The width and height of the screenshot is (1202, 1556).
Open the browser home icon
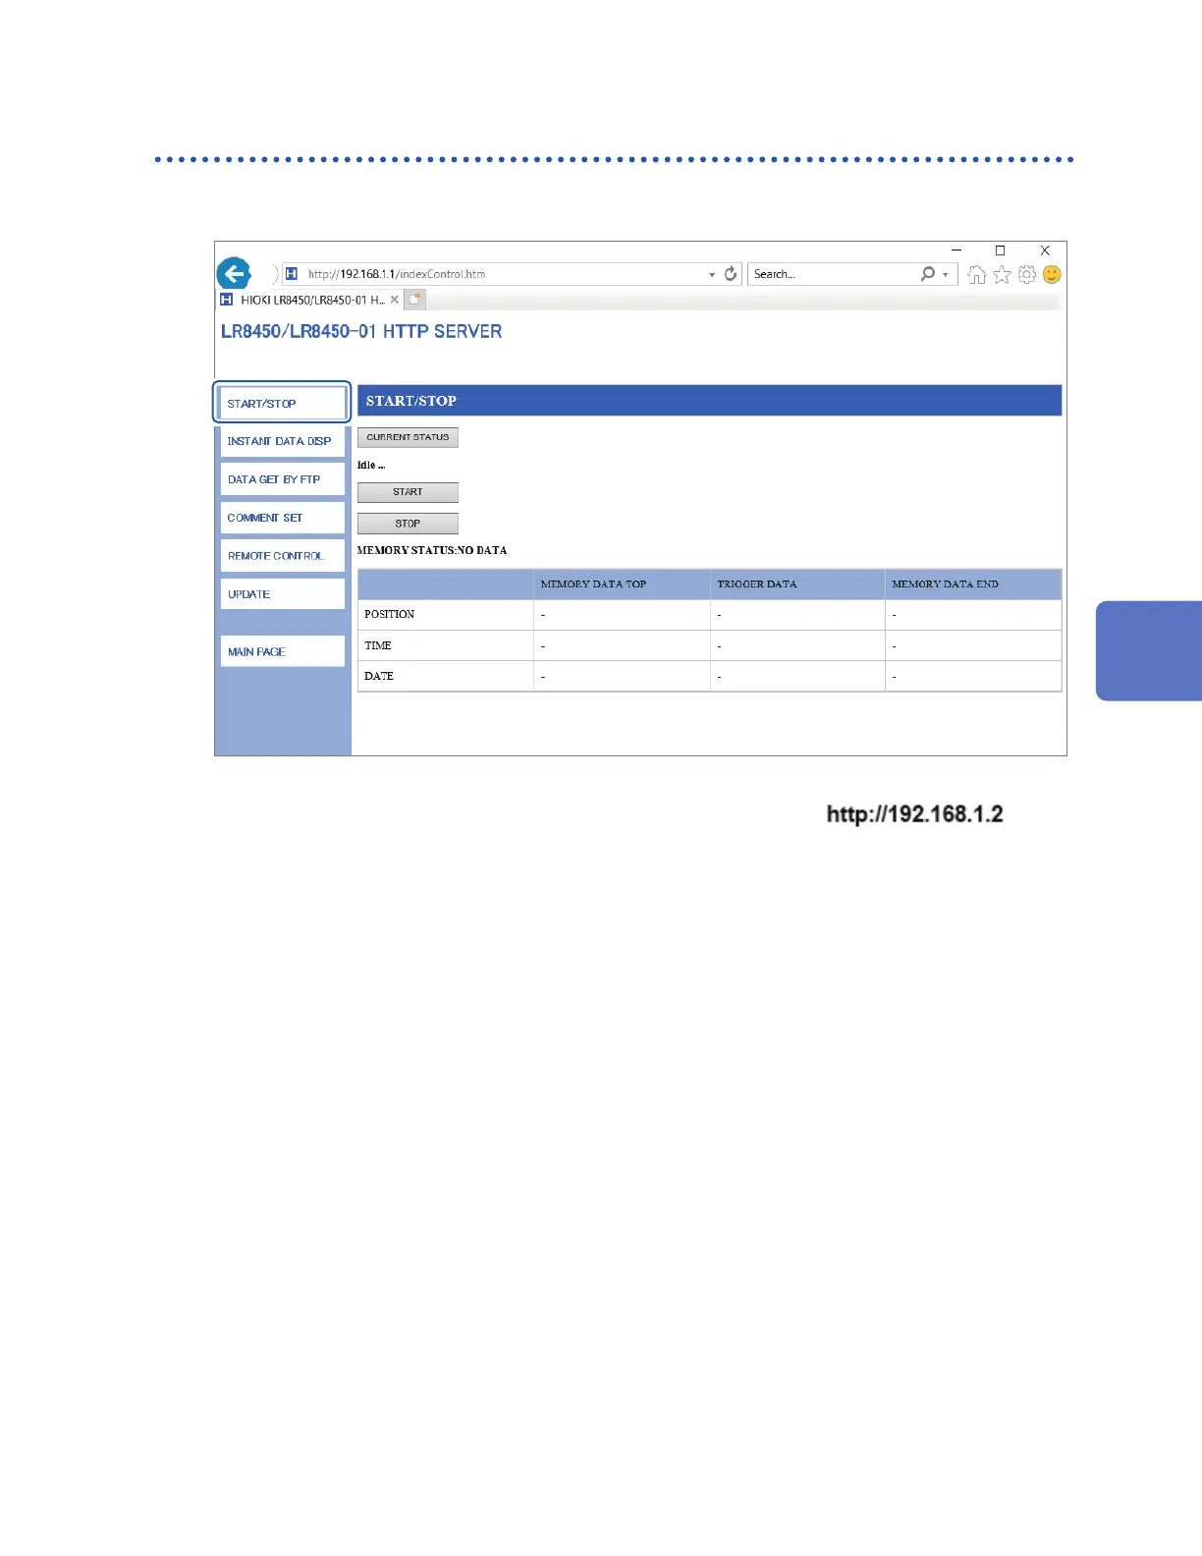[976, 275]
